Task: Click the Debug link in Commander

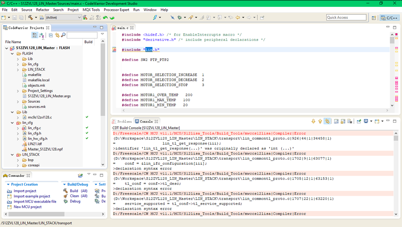Action: click(x=75, y=201)
